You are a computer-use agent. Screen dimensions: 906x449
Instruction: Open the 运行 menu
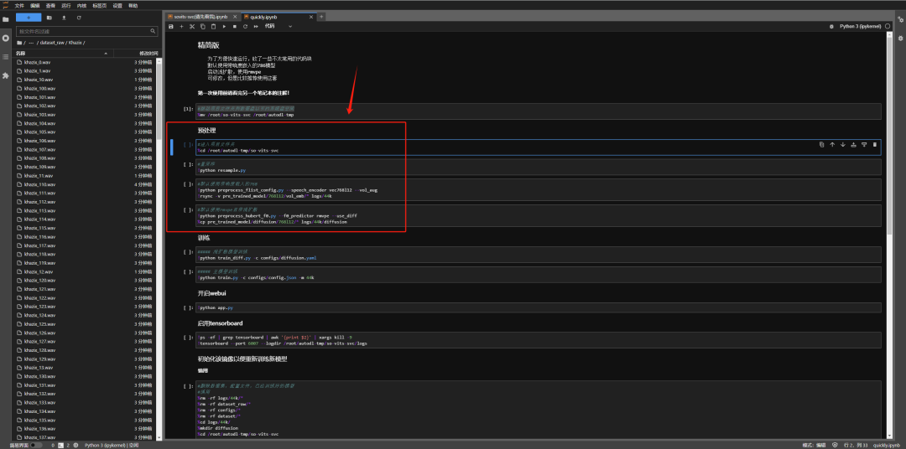click(66, 5)
